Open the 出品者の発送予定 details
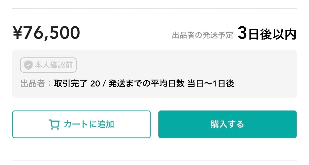This screenshot has width=309, height=165. [x=202, y=34]
